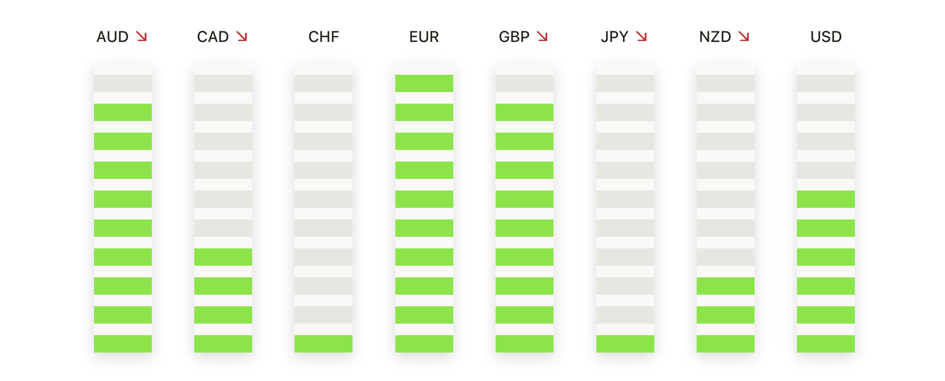945x381 pixels.
Task: Click the CHF currency heading
Action: (x=324, y=37)
